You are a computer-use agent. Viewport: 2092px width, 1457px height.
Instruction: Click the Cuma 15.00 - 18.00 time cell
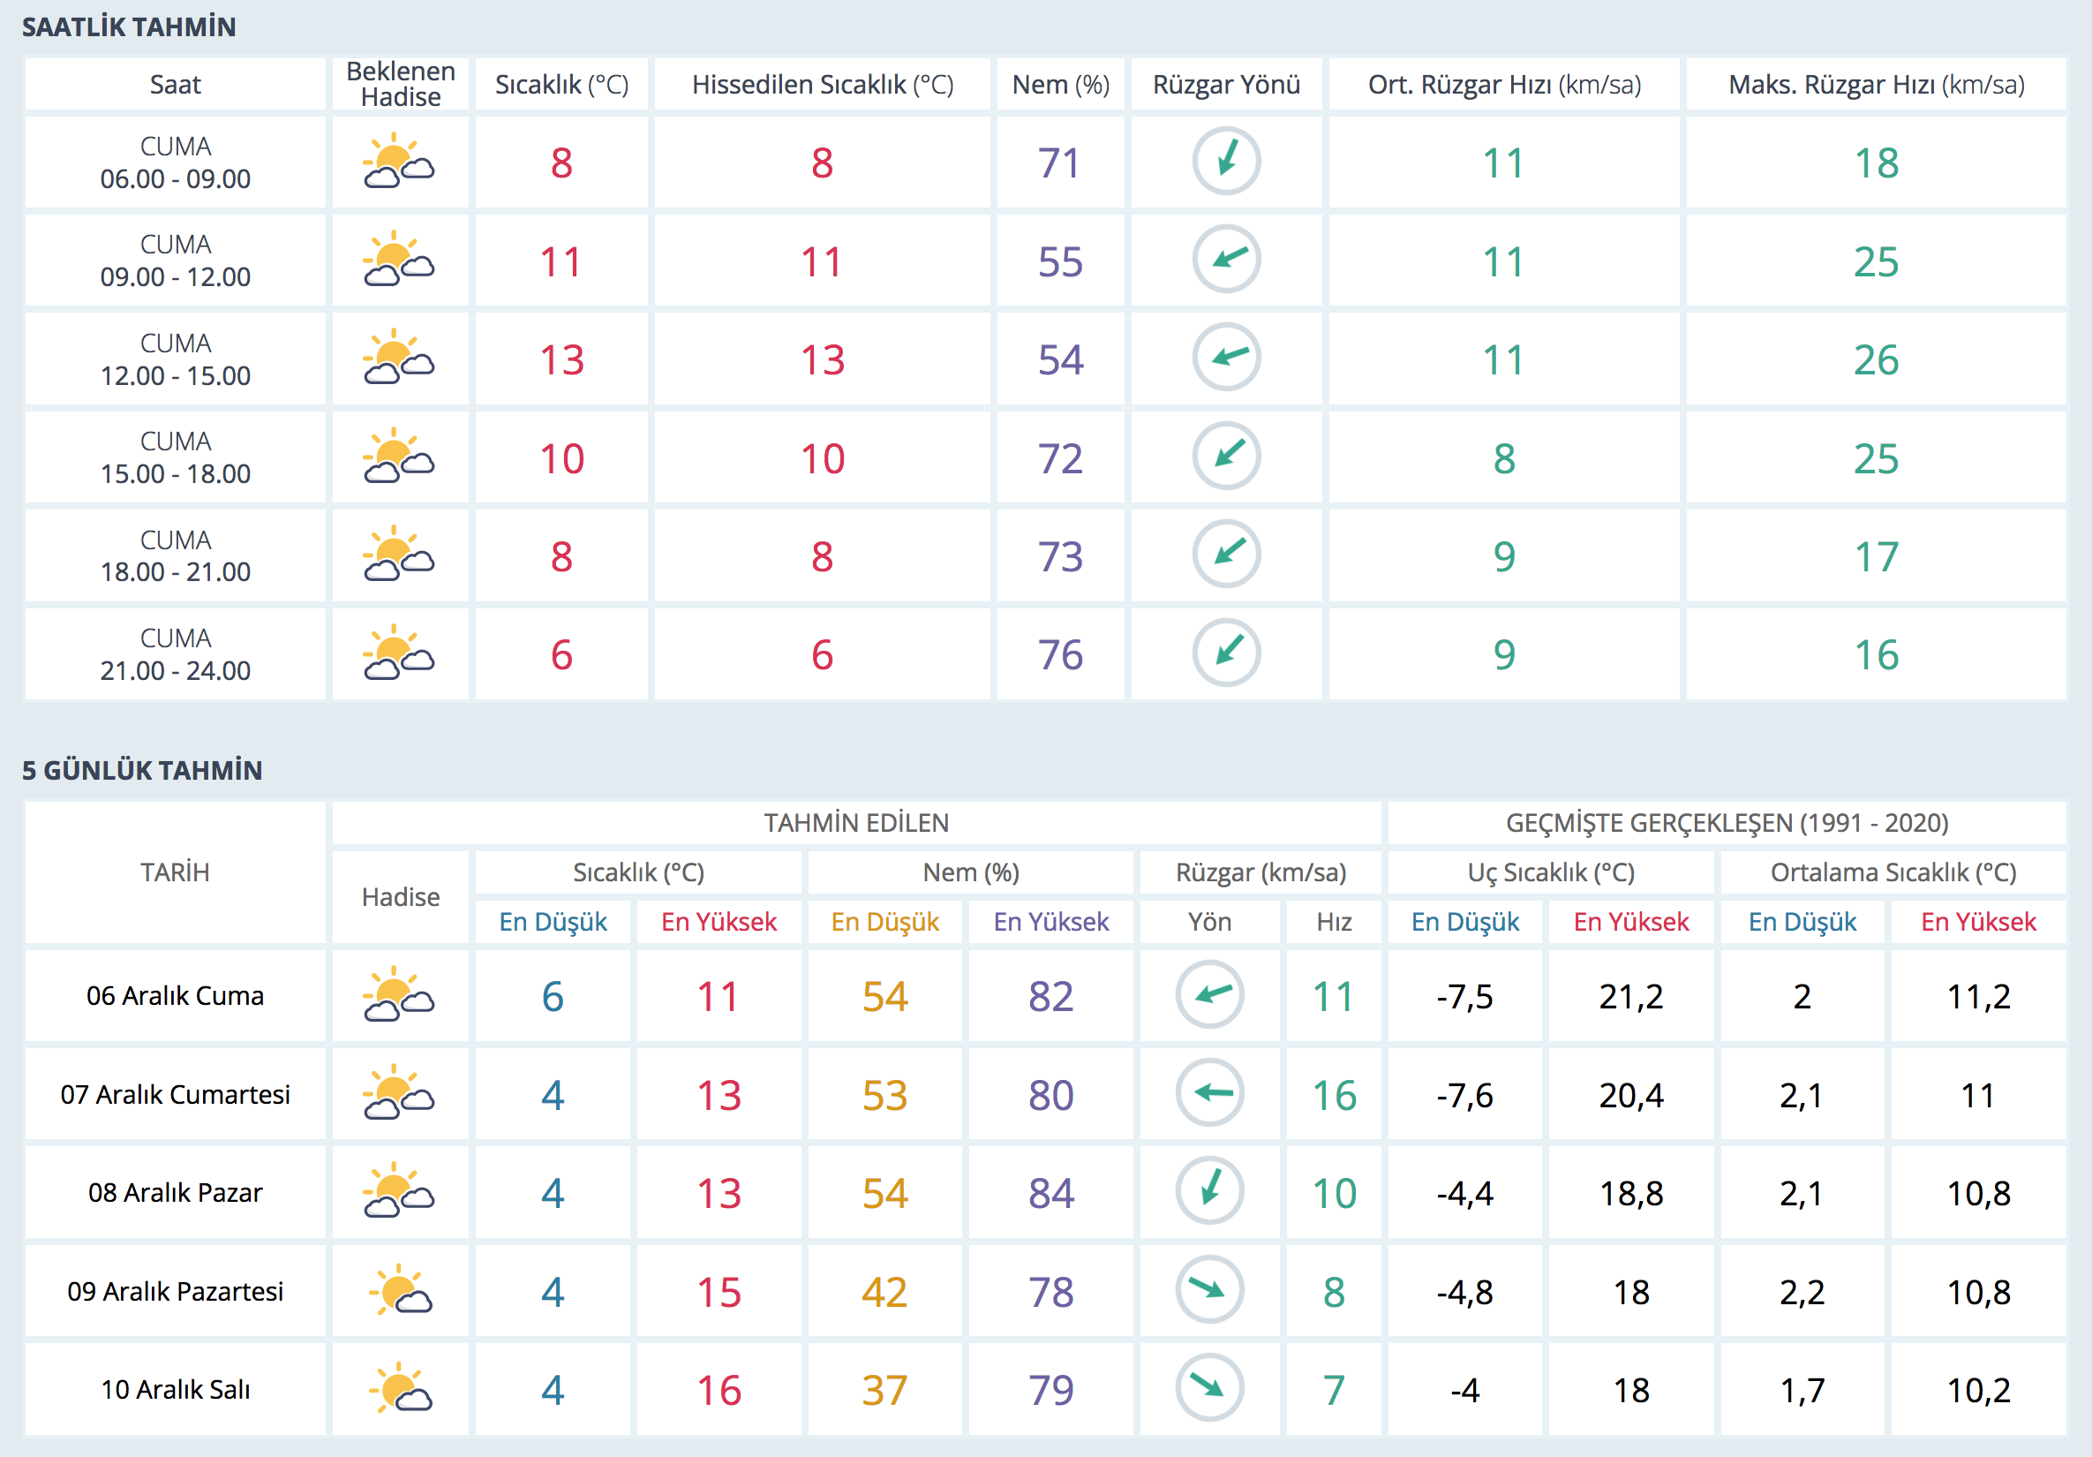click(175, 457)
